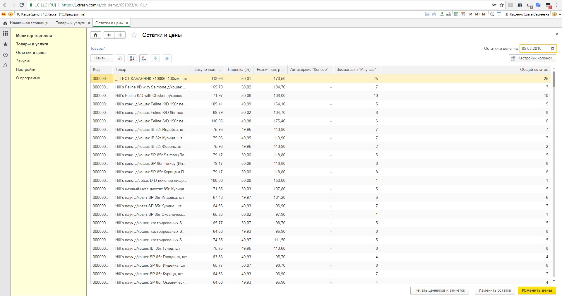This screenshot has width=562, height=296.
Task: Click the print icon in top toolbar
Action: tap(434, 14)
